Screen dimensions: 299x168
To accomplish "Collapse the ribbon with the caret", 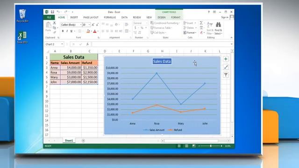I will 231,37.
